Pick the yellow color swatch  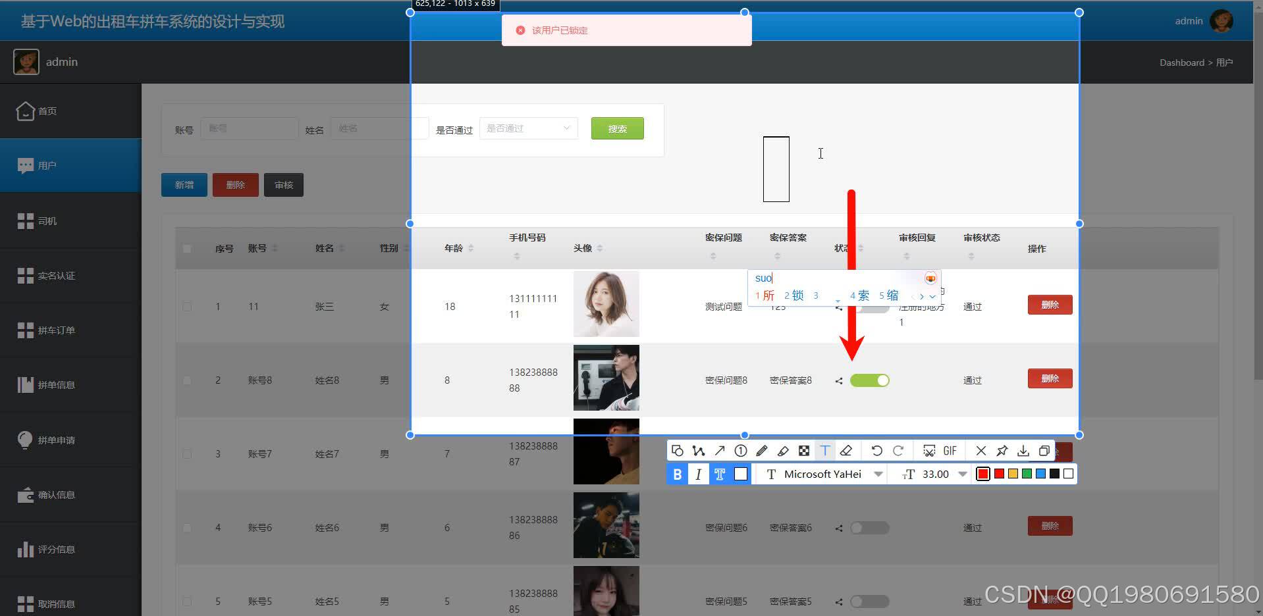click(x=1013, y=474)
